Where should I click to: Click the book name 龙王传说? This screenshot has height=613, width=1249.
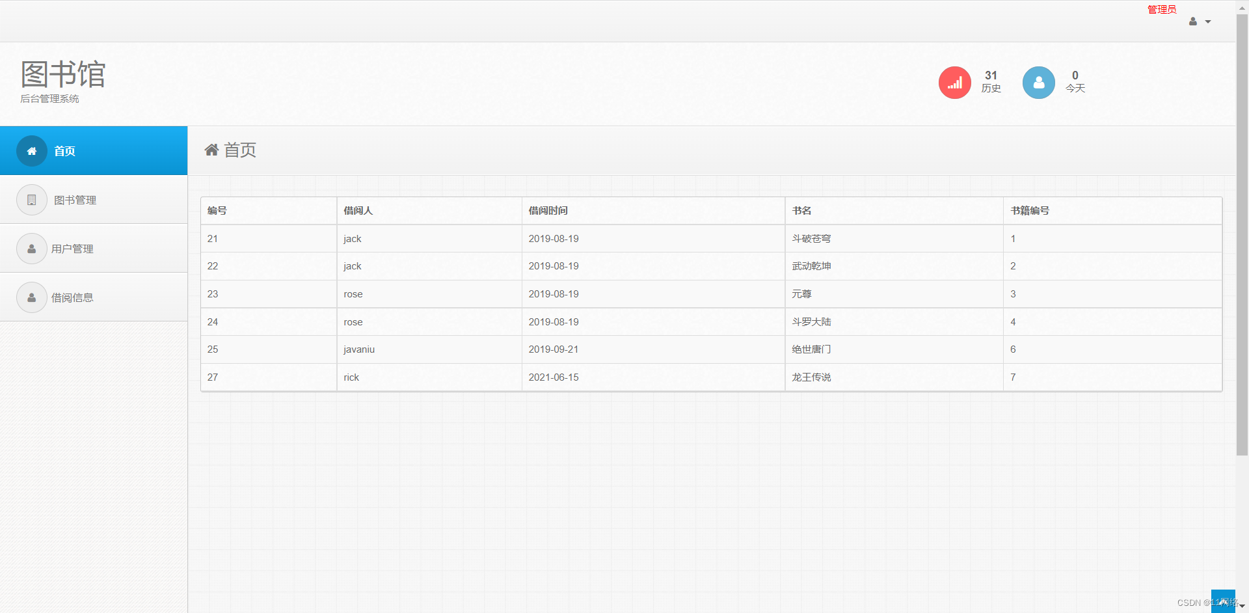(811, 377)
